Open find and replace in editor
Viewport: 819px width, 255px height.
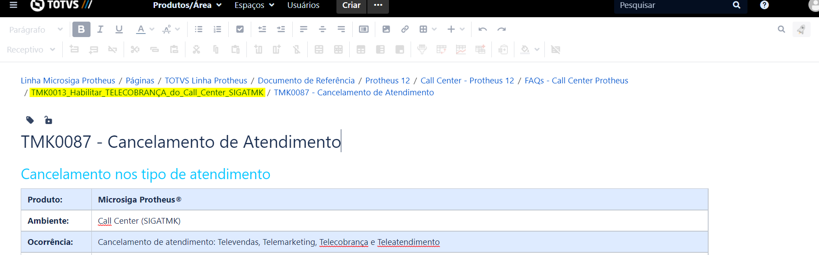[x=781, y=29]
